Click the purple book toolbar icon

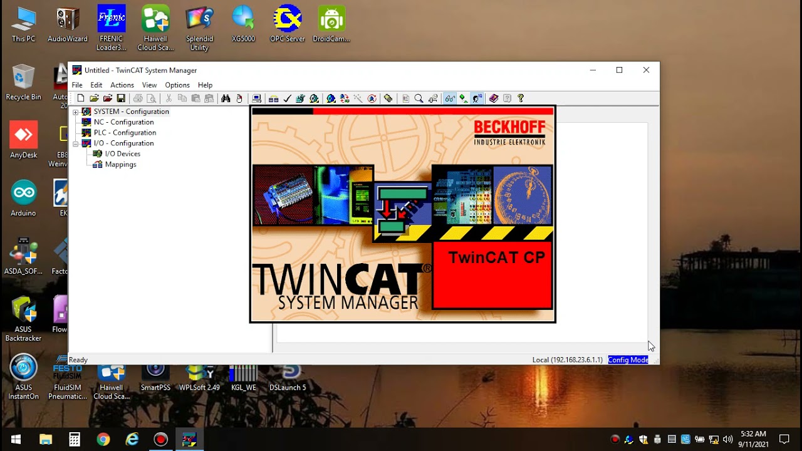click(x=494, y=98)
